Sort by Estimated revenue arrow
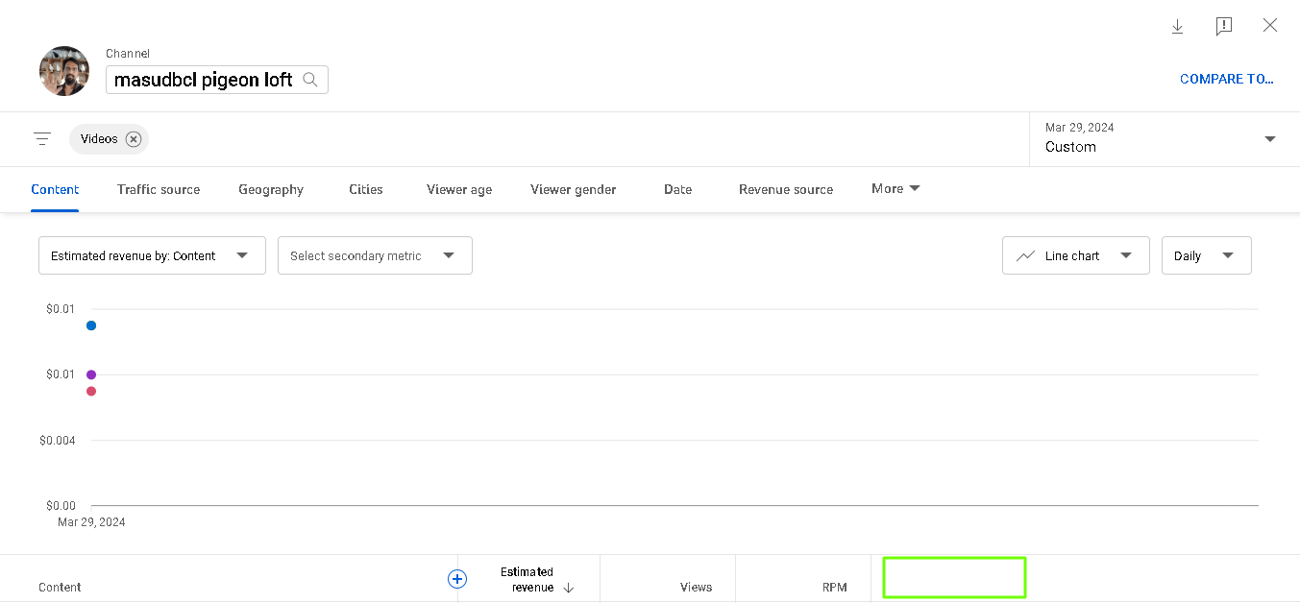This screenshot has height=603, width=1300. [x=569, y=588]
